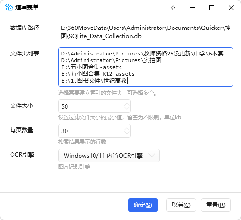
Task: Open the OCR引擎 dropdown chevron
Action: click(x=152, y=155)
